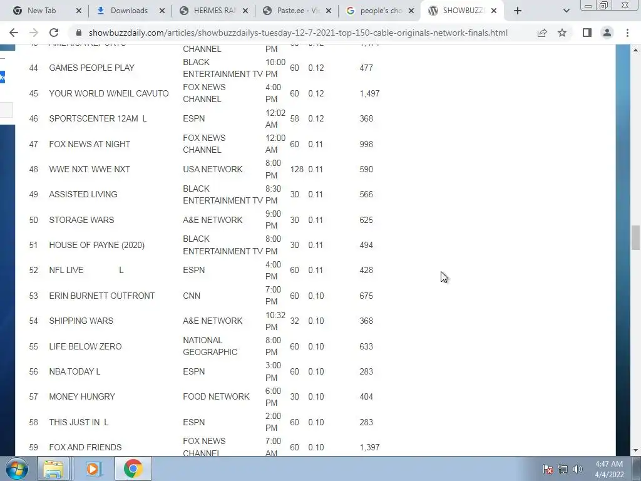Open the Windows Start menu

pos(17,468)
